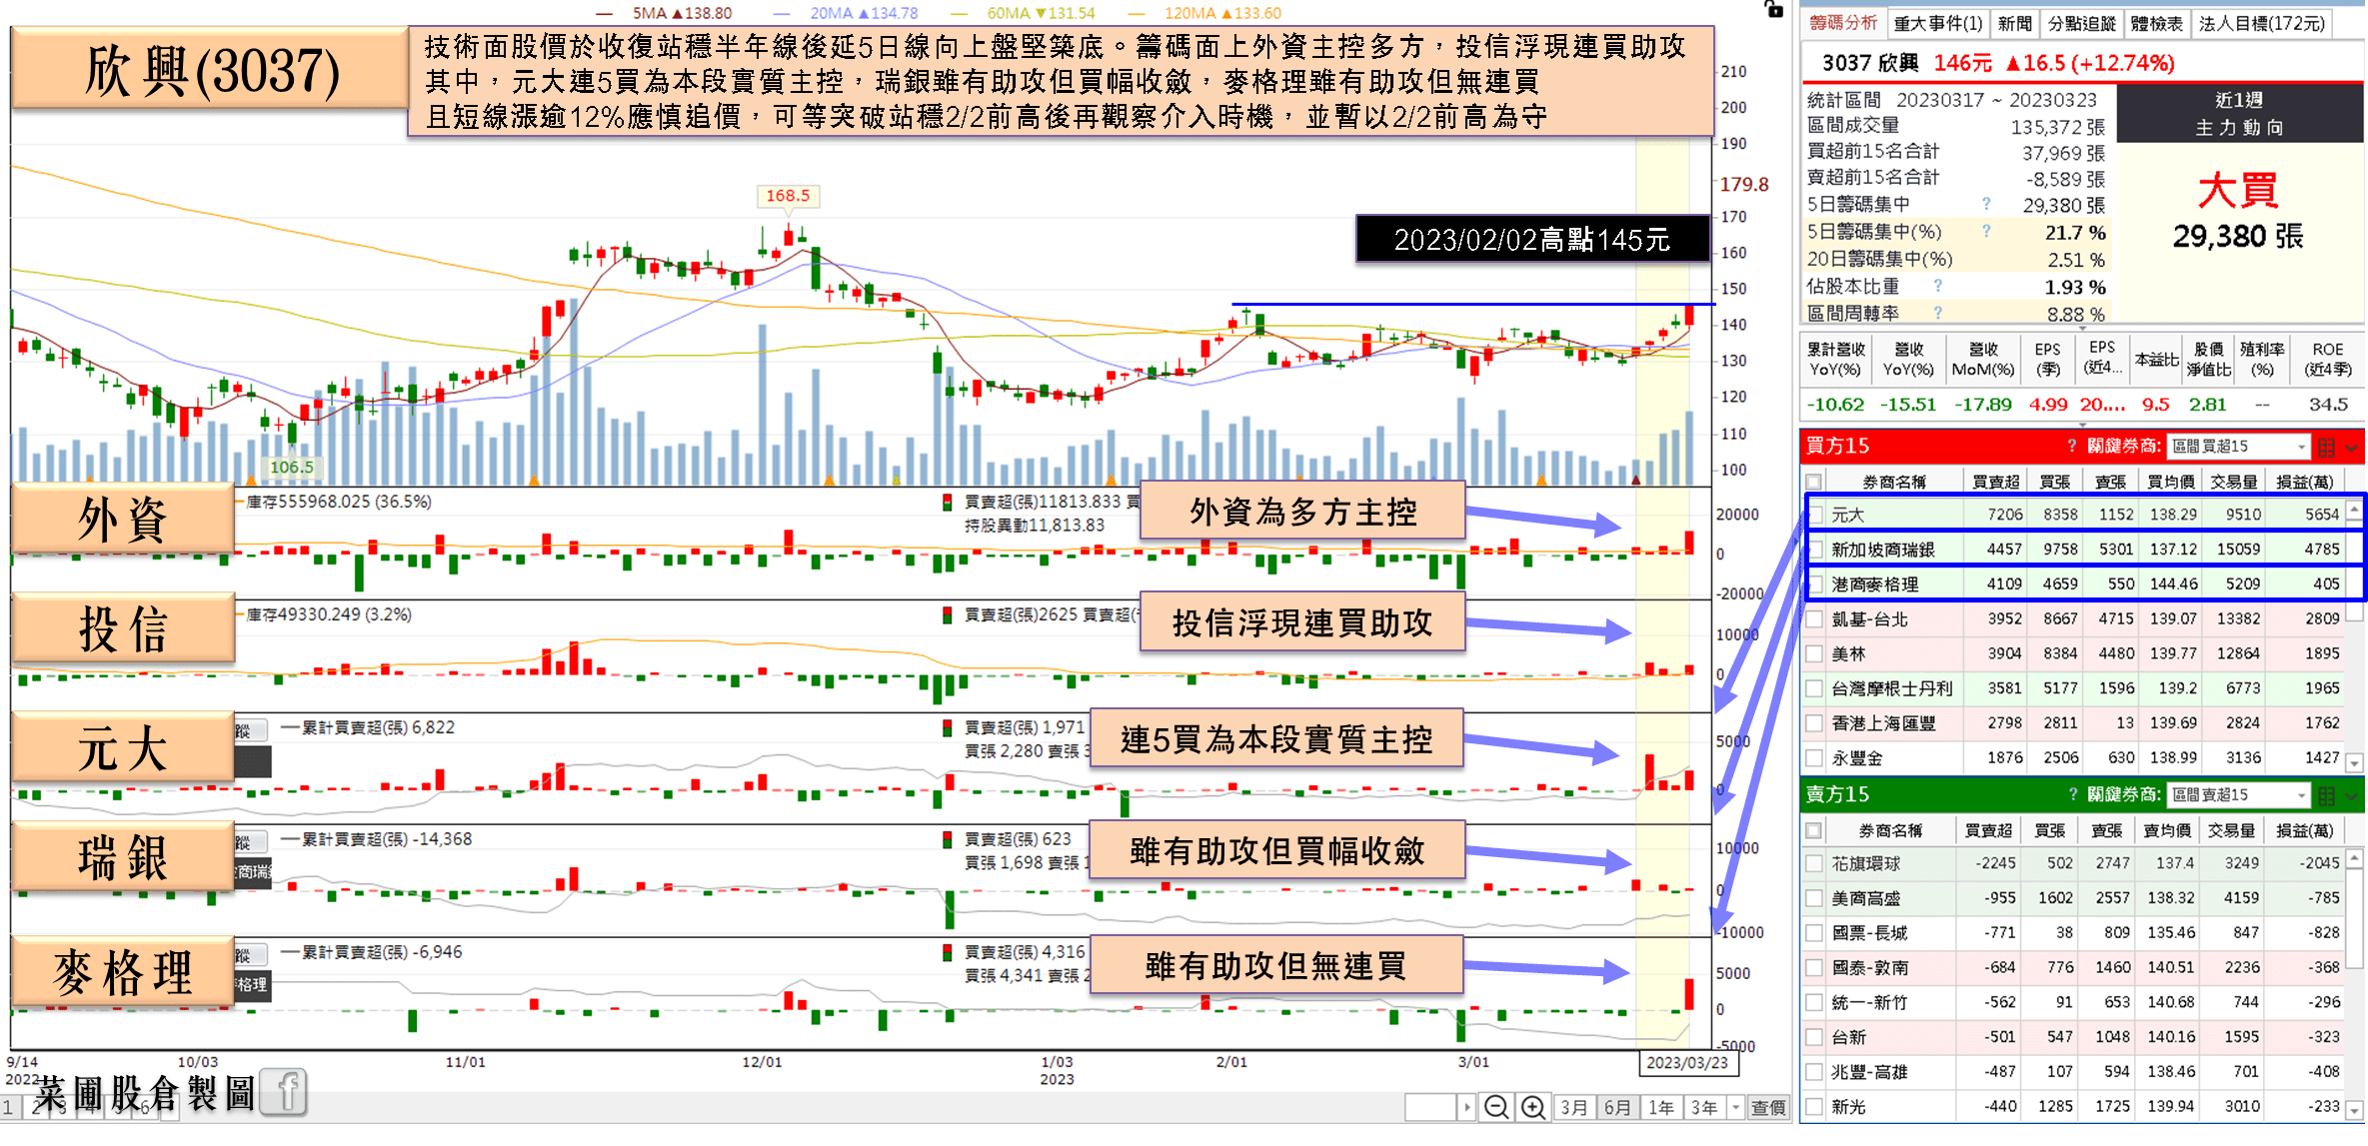The image size is (2368, 1146).
Task: Click the lock icon above the price axis
Action: tap(1774, 9)
